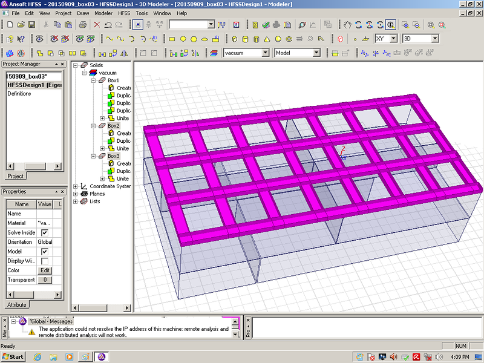Open the vacuum material dropdown
This screenshot has width=484, height=363.
tap(265, 53)
